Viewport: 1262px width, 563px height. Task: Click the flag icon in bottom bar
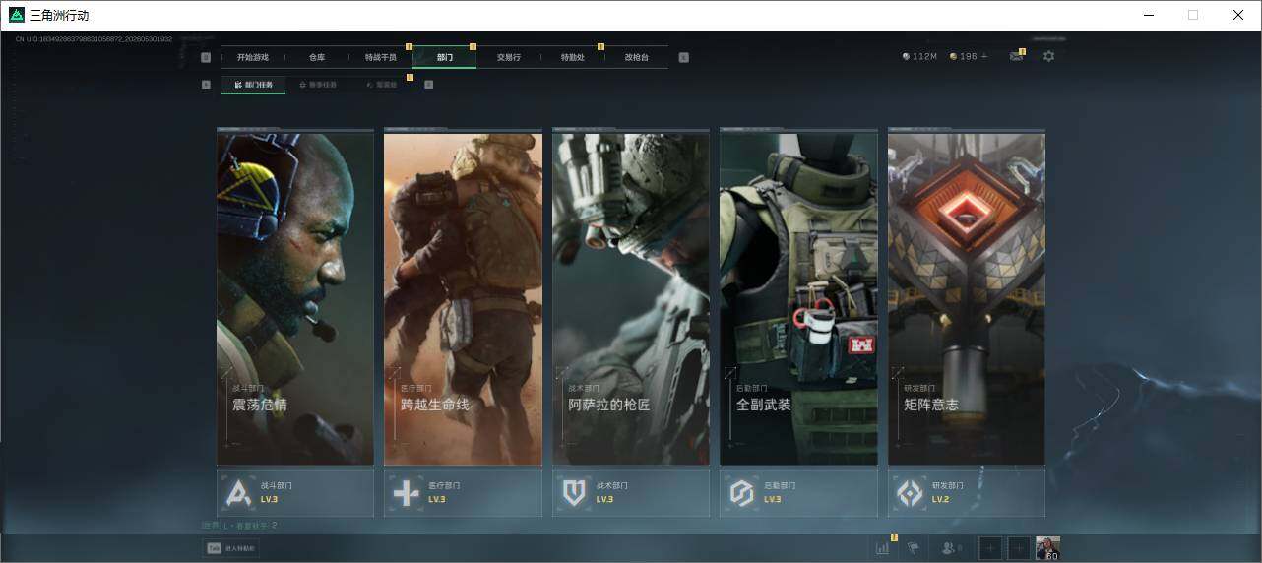913,548
